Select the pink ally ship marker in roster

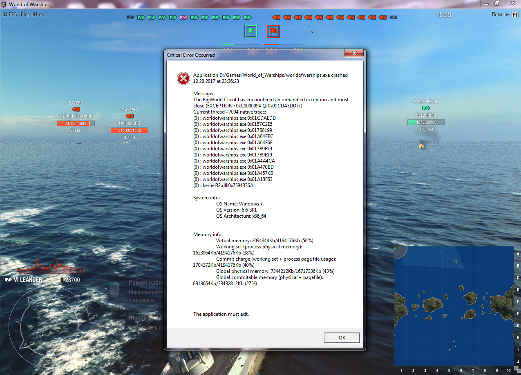tap(183, 18)
